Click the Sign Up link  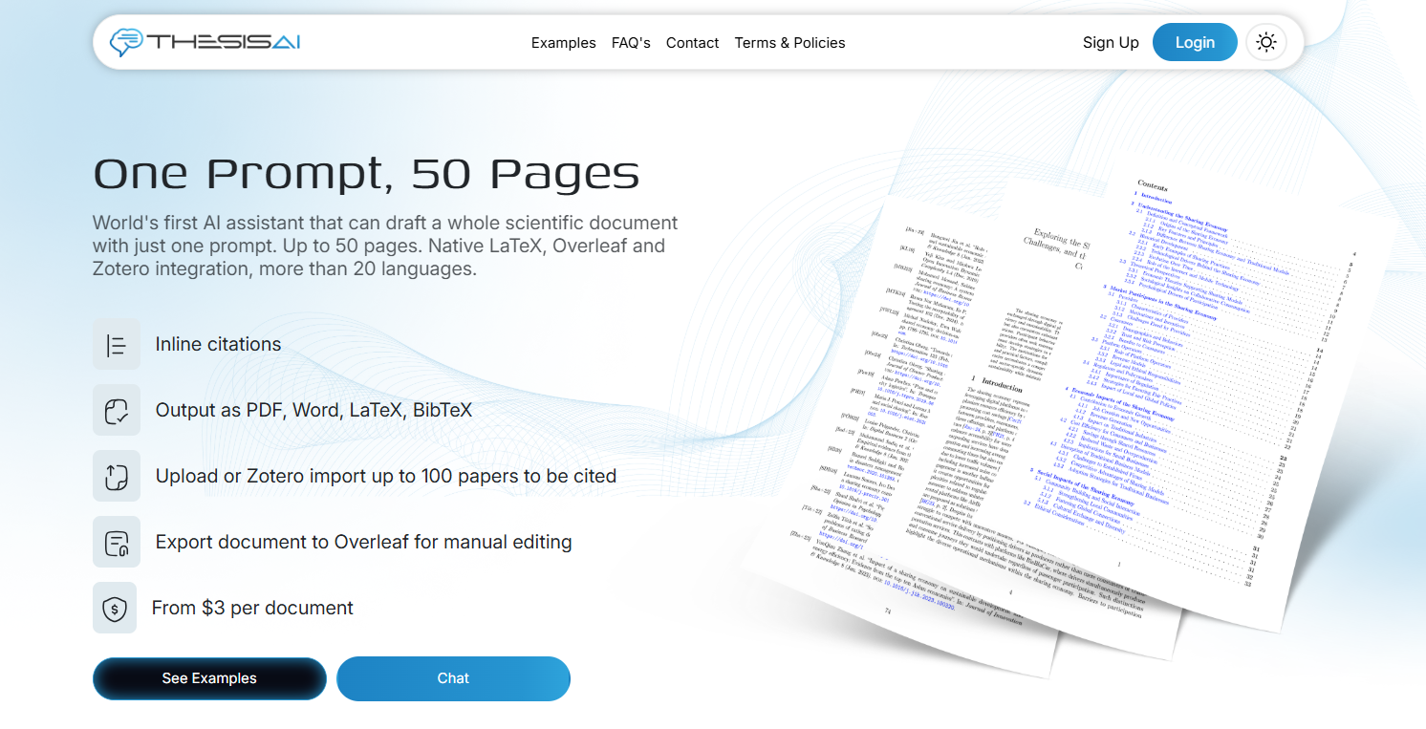pos(1111,43)
